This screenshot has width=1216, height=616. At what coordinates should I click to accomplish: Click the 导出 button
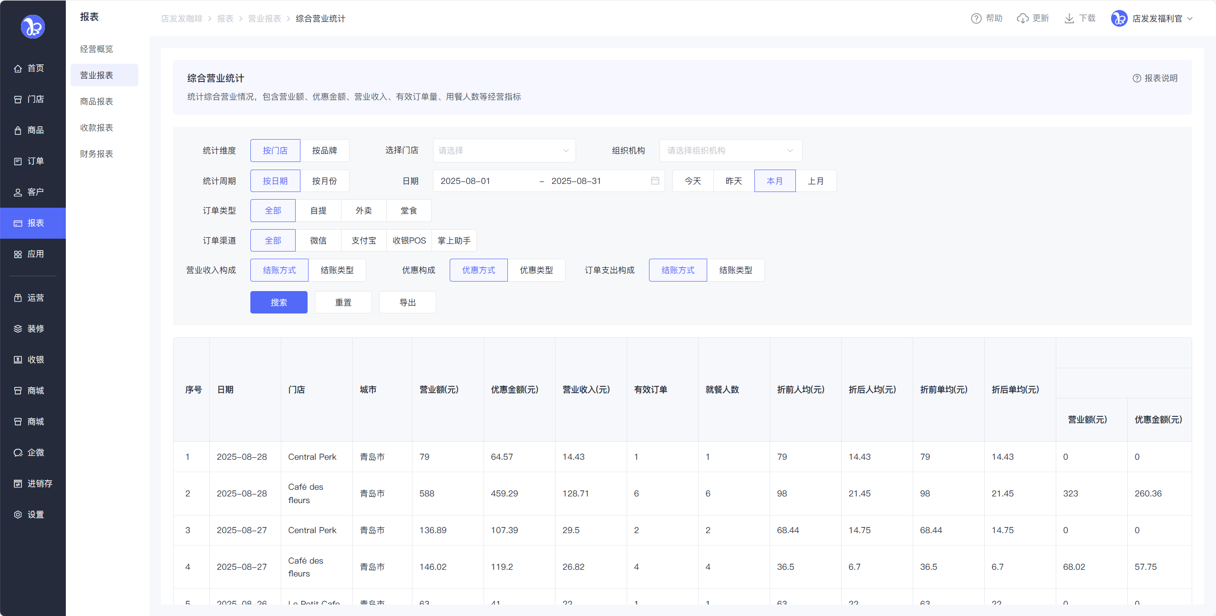407,303
